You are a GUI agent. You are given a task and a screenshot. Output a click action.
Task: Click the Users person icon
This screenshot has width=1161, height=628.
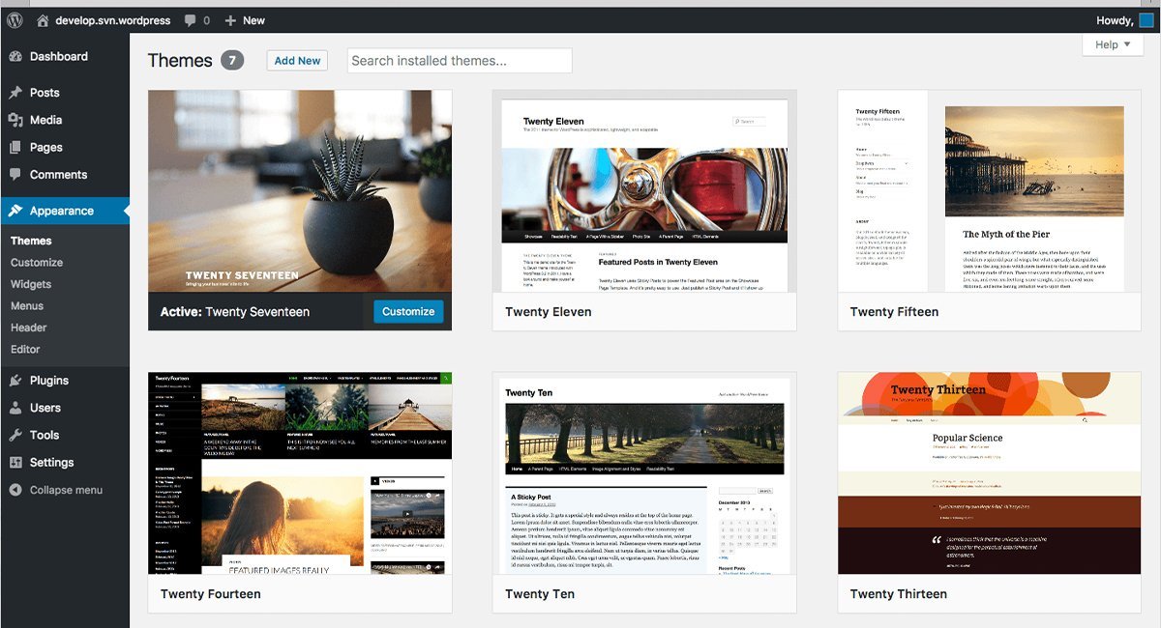[x=15, y=408]
